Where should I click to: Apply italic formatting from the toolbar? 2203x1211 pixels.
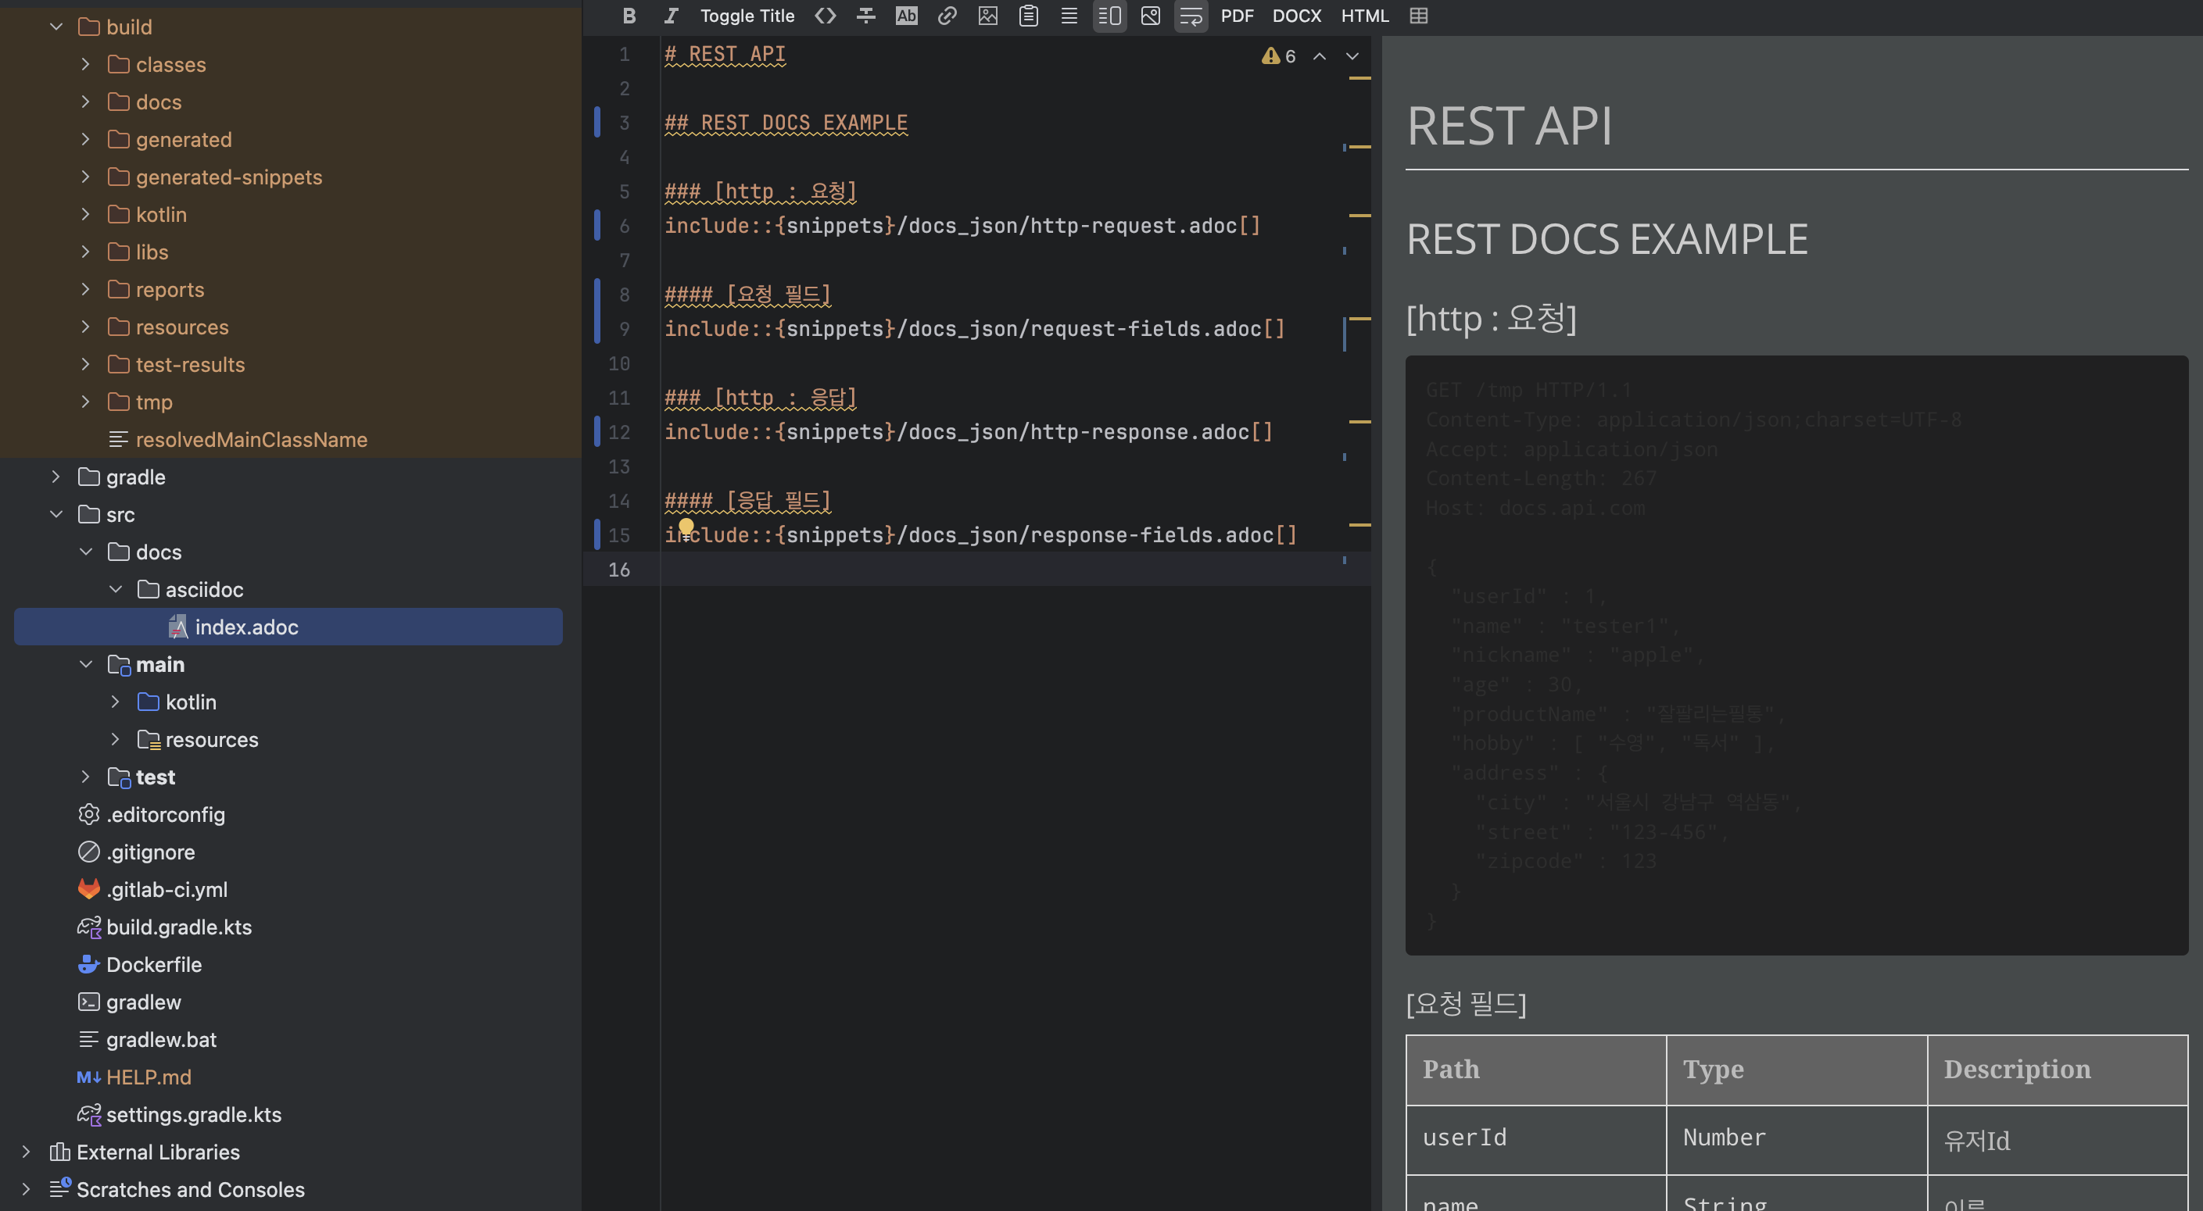point(671,16)
